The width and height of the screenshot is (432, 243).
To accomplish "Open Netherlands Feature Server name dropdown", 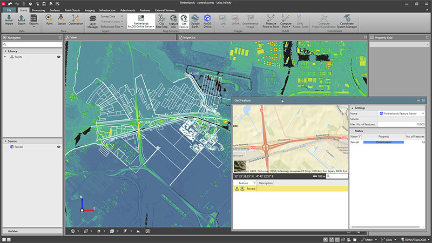I will pos(423,113).
